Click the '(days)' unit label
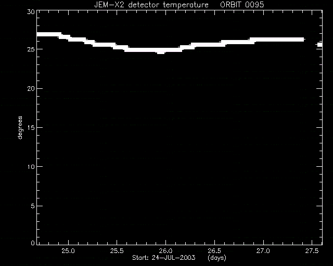 coord(217,258)
